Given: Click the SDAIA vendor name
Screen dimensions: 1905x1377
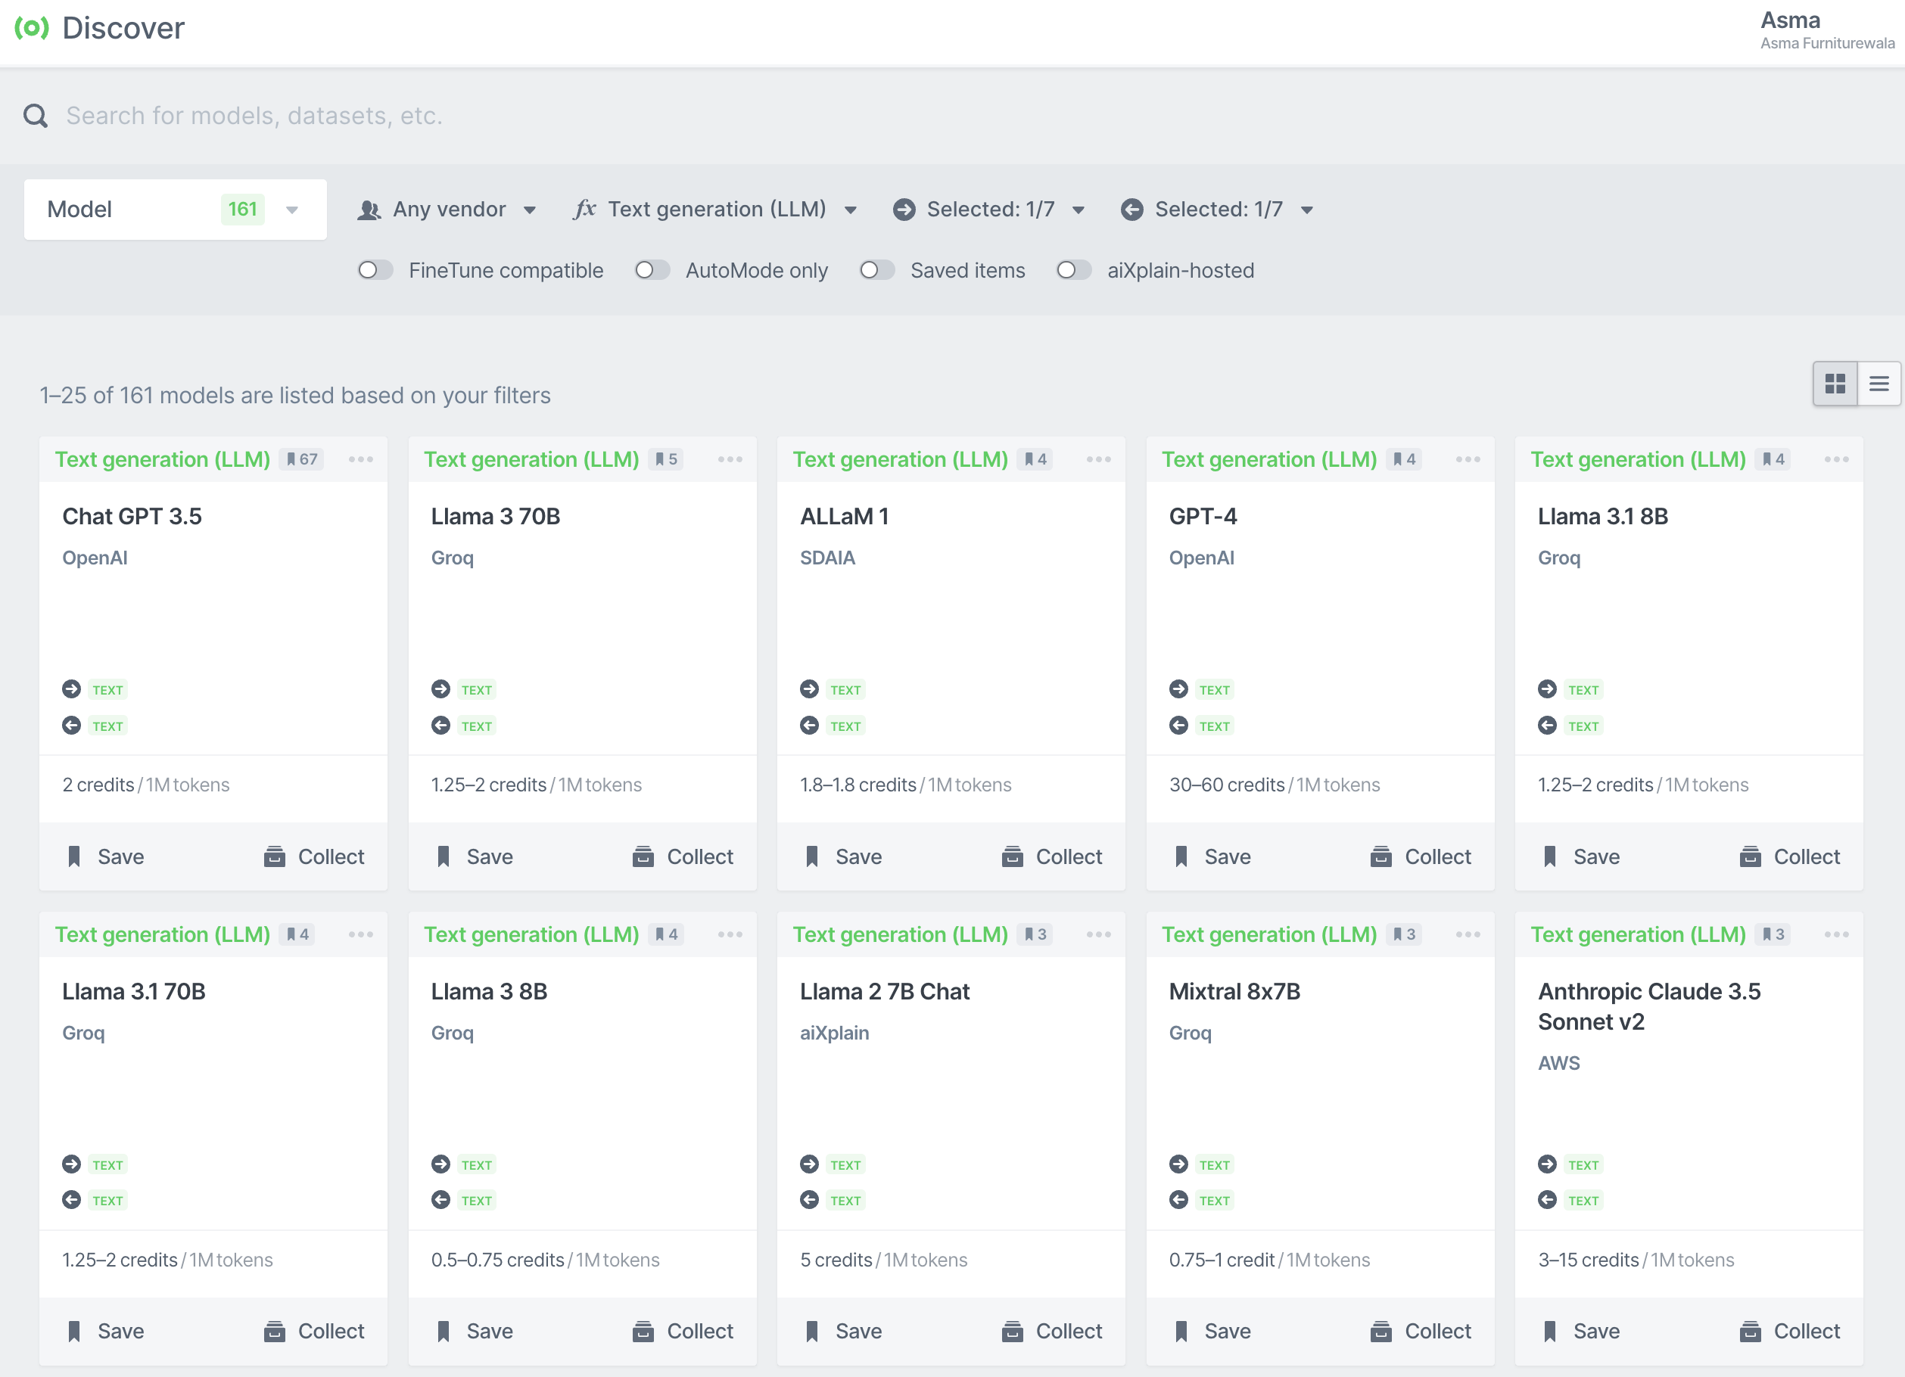Looking at the screenshot, I should (x=827, y=558).
